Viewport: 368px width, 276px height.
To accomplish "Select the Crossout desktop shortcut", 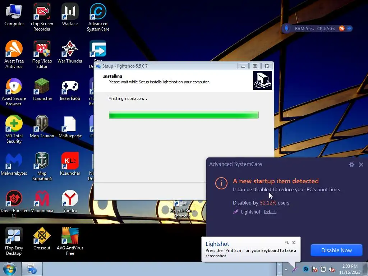I will [42, 239].
